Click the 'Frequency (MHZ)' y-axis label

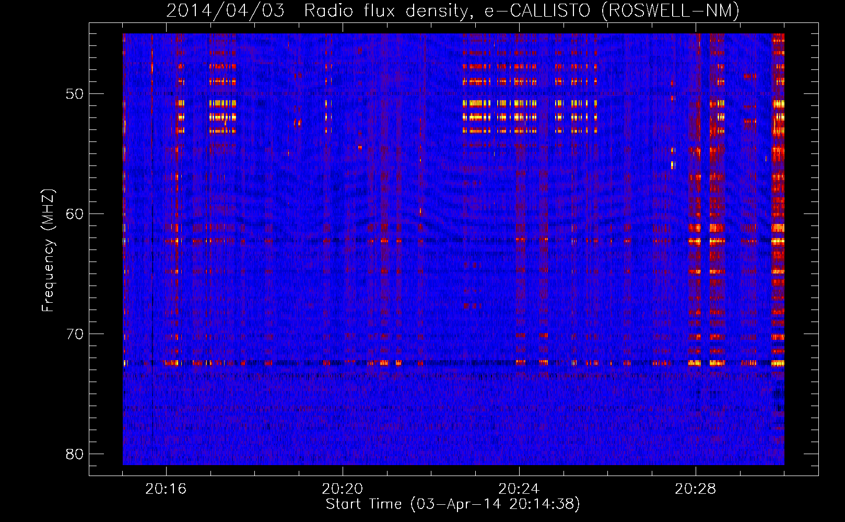tap(48, 251)
